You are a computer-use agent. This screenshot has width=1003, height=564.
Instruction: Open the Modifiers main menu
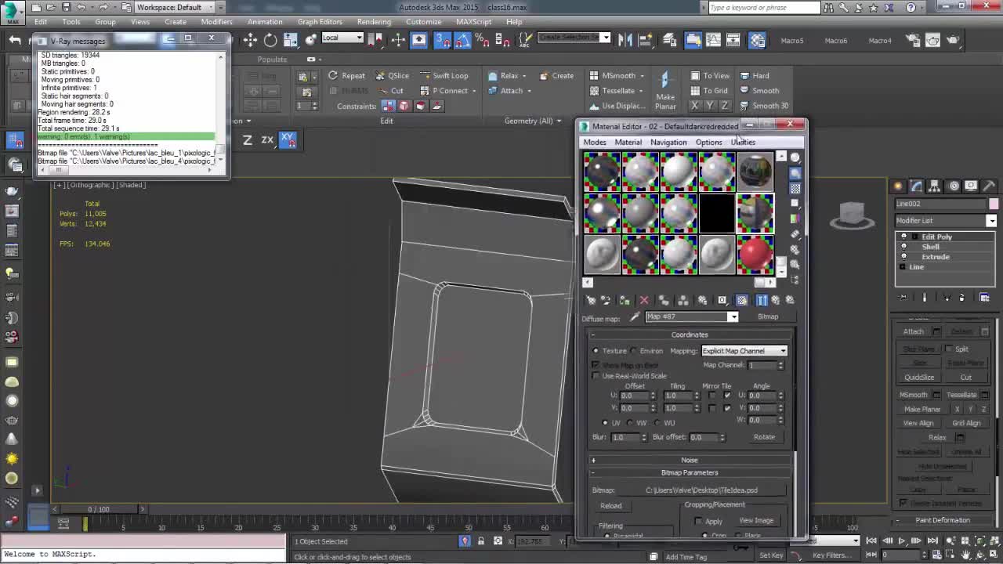click(x=216, y=22)
